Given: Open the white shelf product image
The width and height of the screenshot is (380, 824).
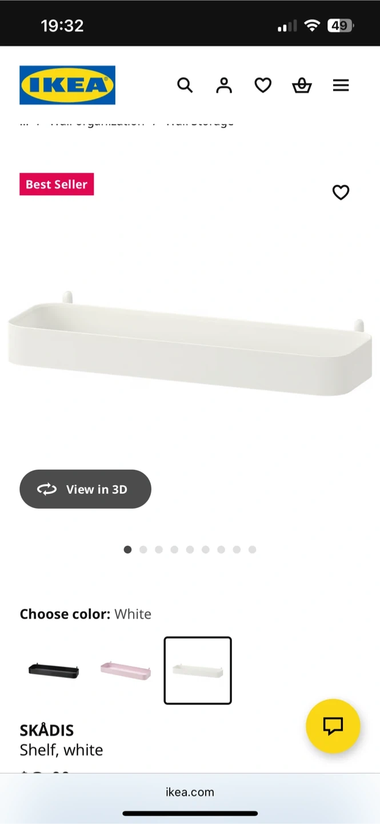Looking at the screenshot, I should click(x=190, y=343).
